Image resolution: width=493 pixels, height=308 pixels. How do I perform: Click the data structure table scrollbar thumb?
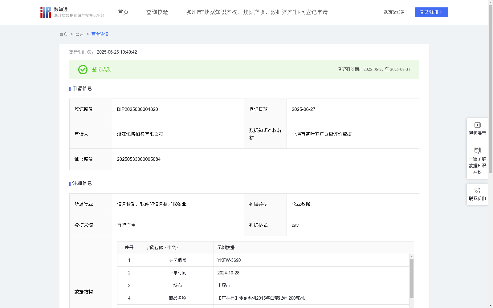coord(412,278)
